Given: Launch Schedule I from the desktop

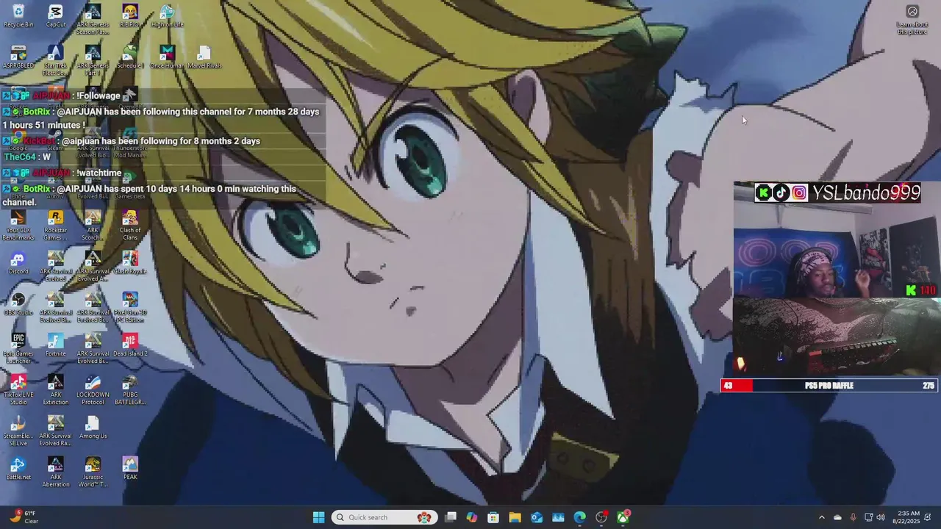Looking at the screenshot, I should (x=130, y=57).
